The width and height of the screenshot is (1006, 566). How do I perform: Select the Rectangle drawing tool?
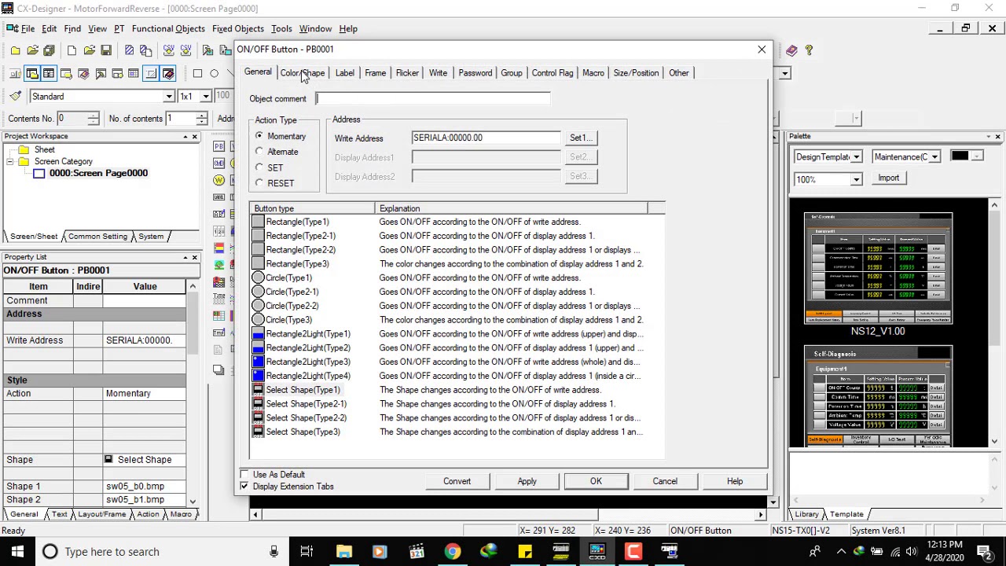pos(197,73)
